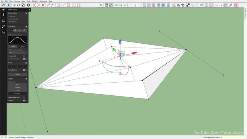
Task: Expand the Default Tray tab on right
Action: pos(245,13)
